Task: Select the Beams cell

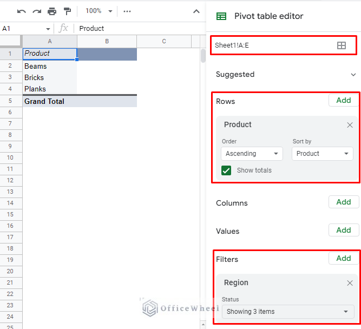Action: pos(49,67)
